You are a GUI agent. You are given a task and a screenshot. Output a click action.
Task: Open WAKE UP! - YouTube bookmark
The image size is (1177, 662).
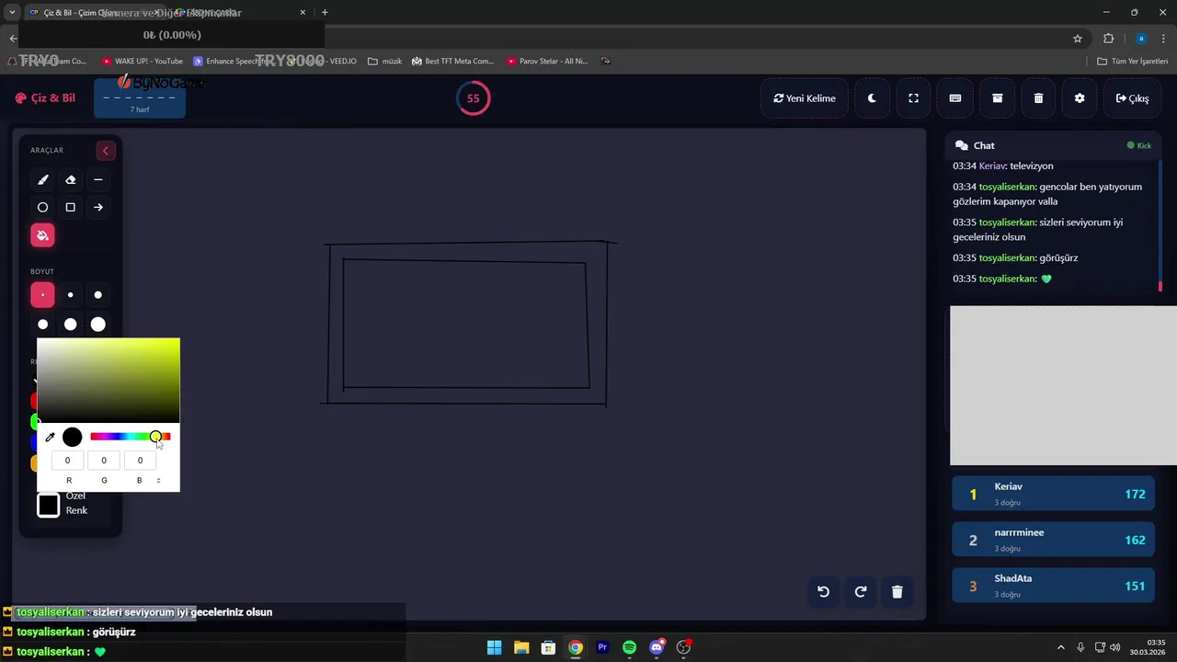pyautogui.click(x=143, y=62)
